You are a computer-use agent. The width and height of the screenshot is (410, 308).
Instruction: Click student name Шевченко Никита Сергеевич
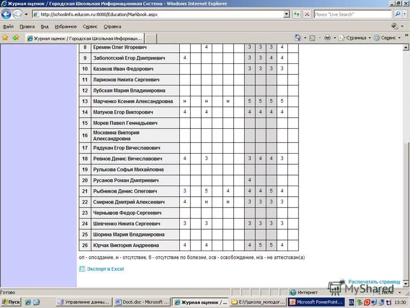[x=126, y=224]
